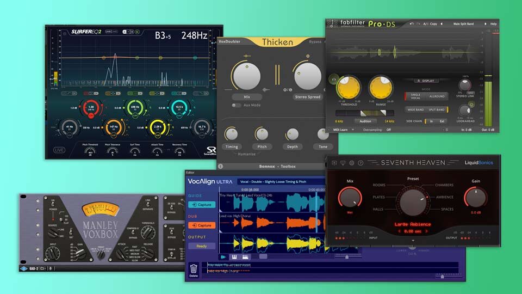Click the VoxDoubler Mix knob
The height and width of the screenshot is (294, 522).
247,76
